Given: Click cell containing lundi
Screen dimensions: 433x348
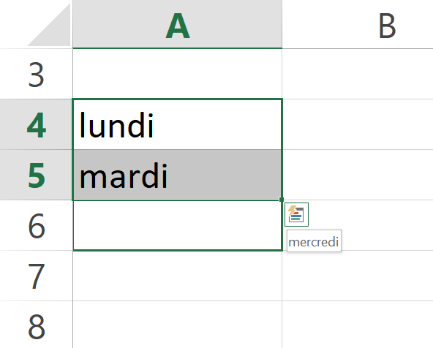Looking at the screenshot, I should pyautogui.click(x=178, y=124).
